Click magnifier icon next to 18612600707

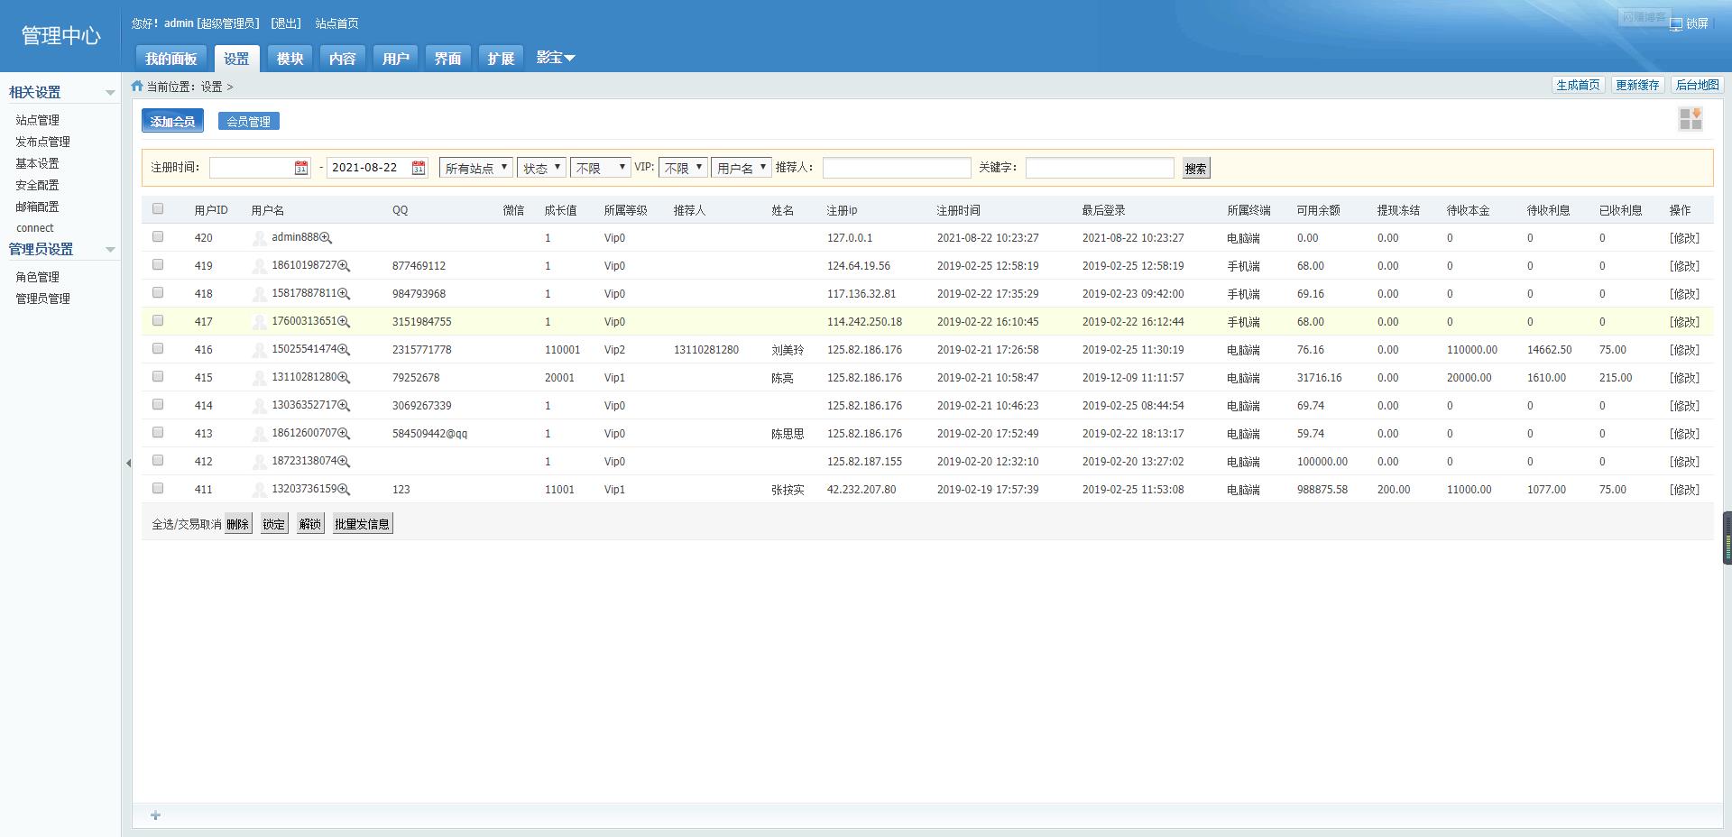pyautogui.click(x=345, y=434)
